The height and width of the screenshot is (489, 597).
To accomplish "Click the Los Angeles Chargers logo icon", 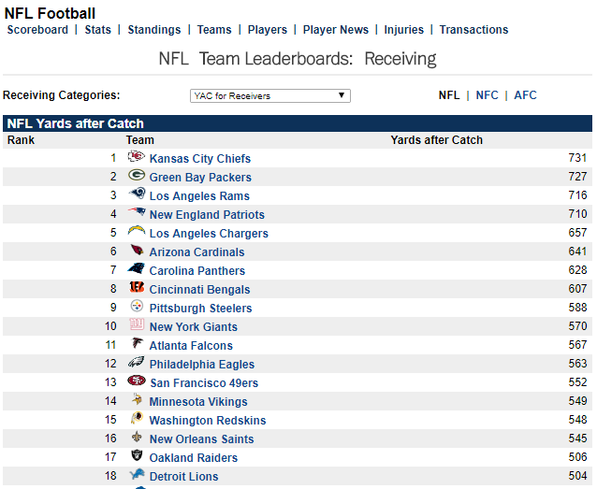I will pyautogui.click(x=137, y=231).
